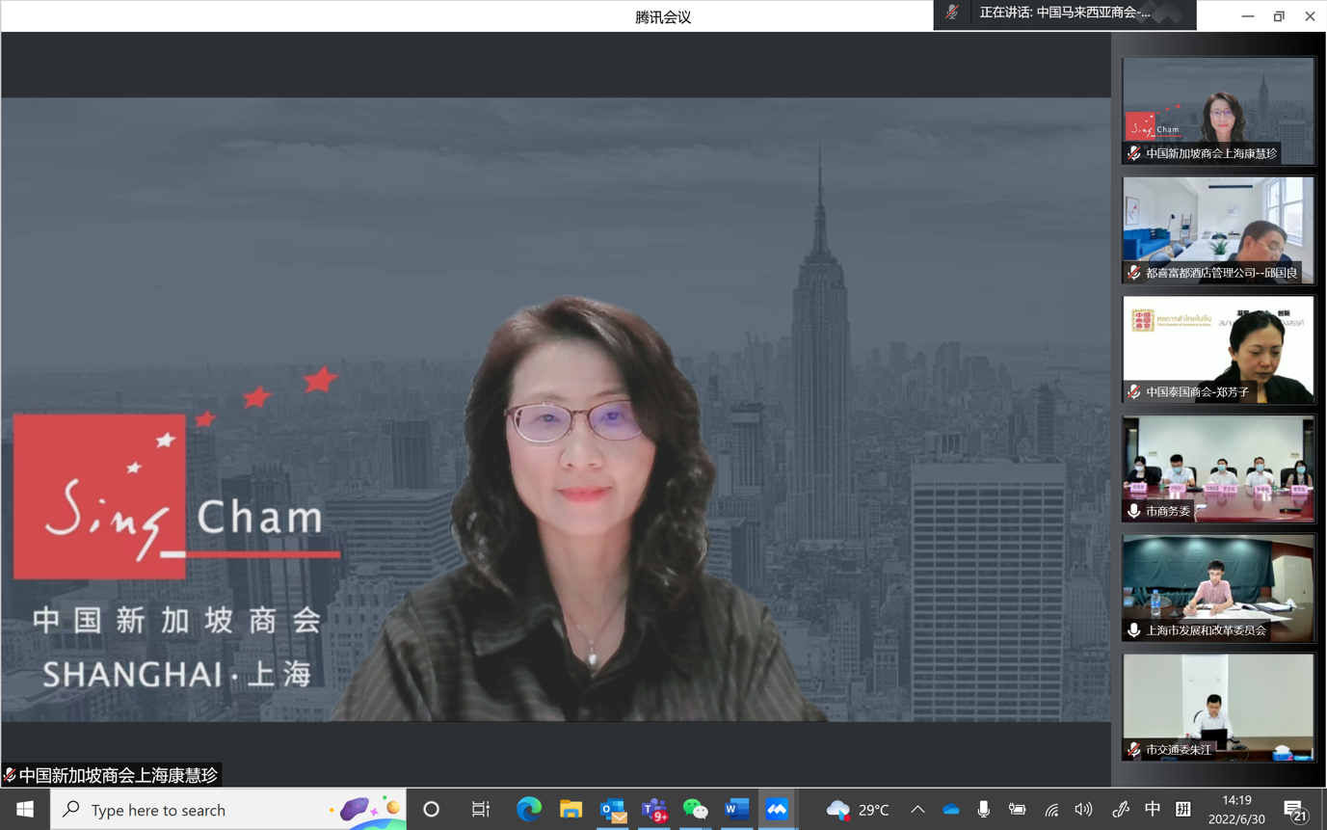Screen dimensions: 1327x830
Task: Open Tencent Meeting from the taskbar
Action: pyautogui.click(x=777, y=810)
